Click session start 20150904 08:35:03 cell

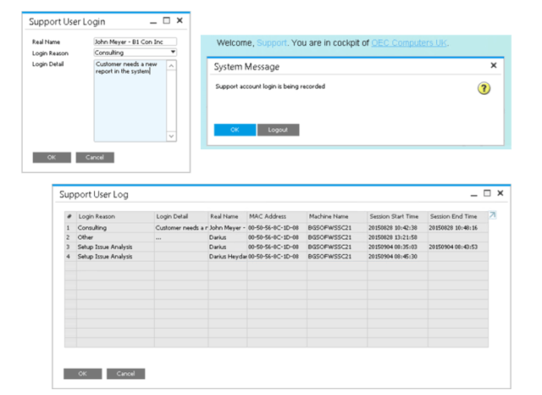coord(397,247)
